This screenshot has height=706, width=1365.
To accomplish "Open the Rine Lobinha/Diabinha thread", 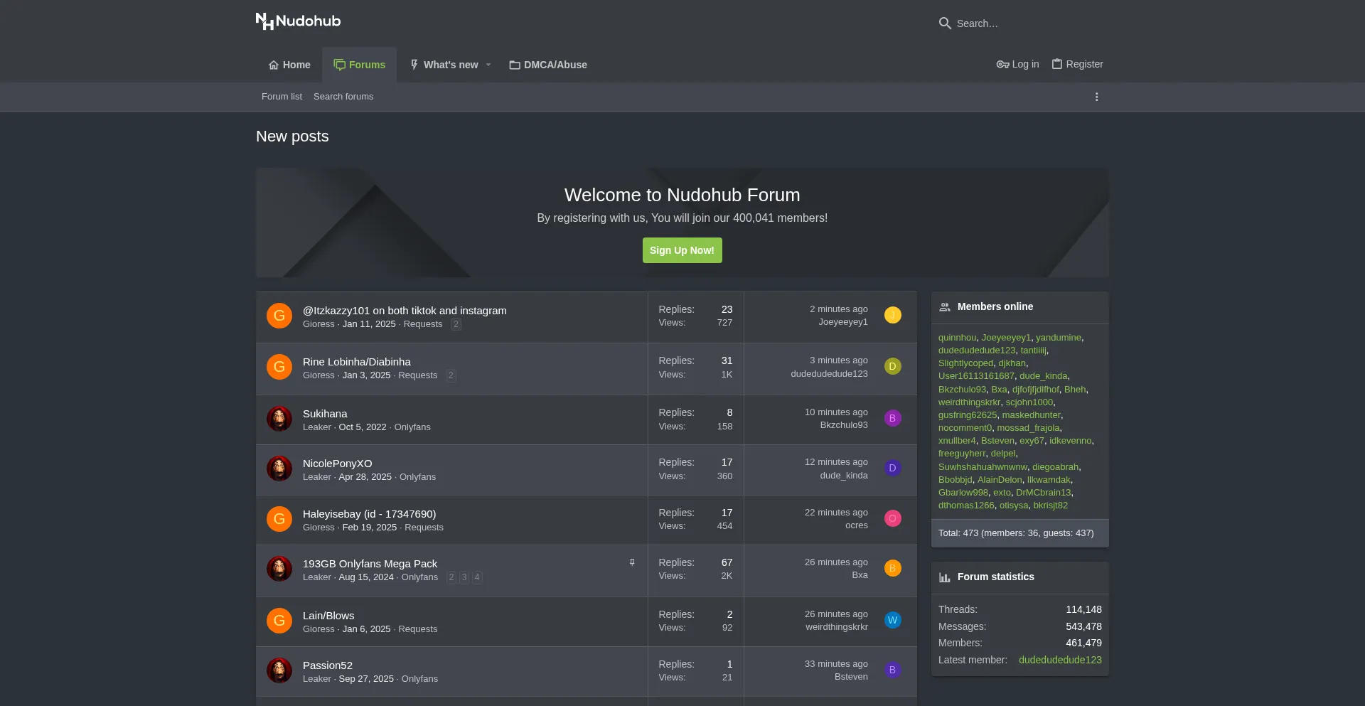I will tap(357, 362).
